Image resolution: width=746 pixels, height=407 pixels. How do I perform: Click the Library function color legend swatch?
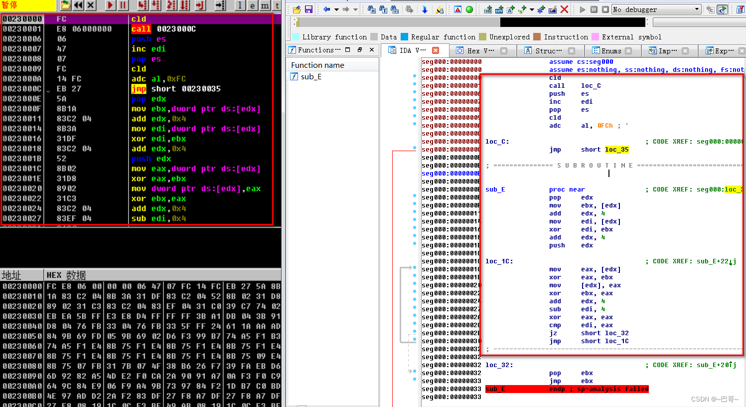296,37
